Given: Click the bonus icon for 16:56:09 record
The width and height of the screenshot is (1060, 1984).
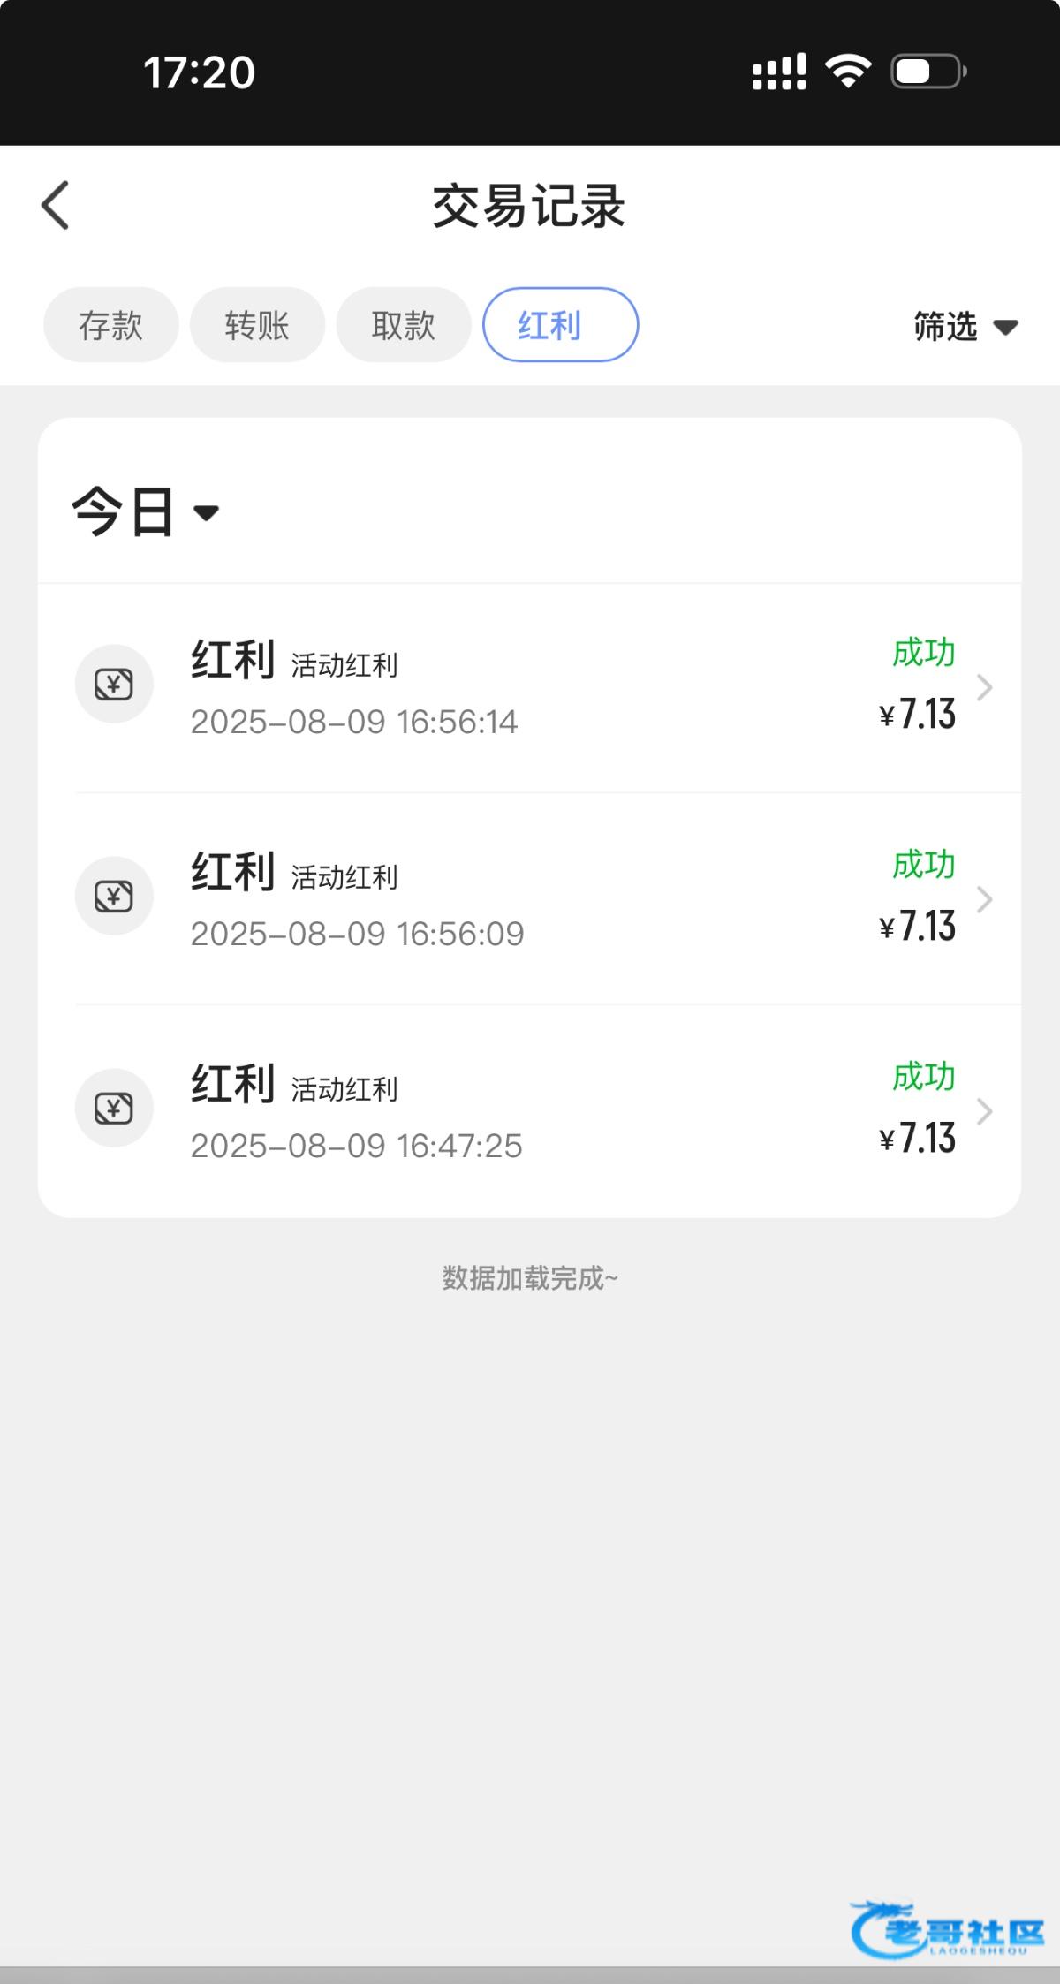Looking at the screenshot, I should coord(114,897).
